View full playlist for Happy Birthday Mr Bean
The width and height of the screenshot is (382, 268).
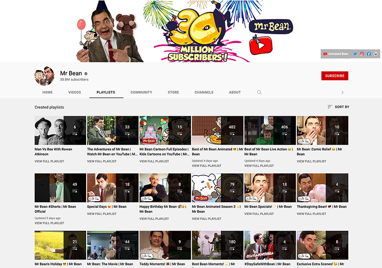coord(154,218)
